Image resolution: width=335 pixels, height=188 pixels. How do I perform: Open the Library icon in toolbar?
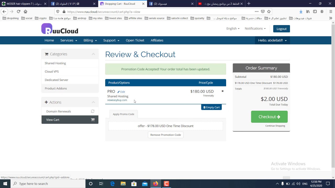pos(308,11)
